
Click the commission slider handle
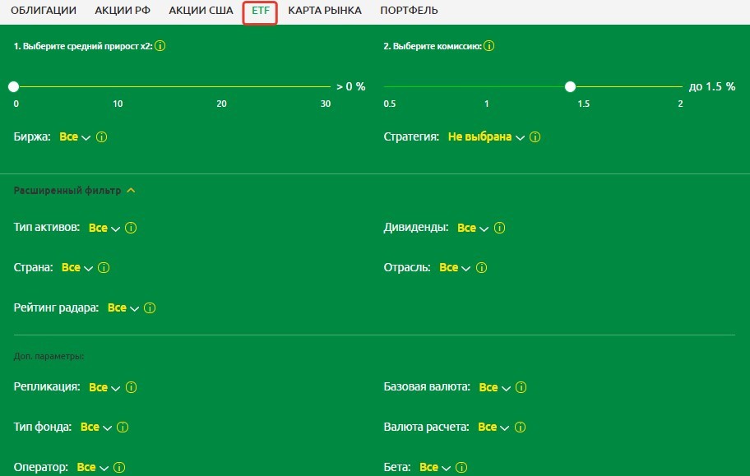pyautogui.click(x=570, y=86)
